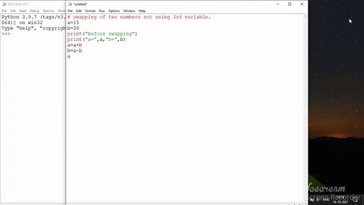Open the Format menu in the editor
Screen dimensions: 364x205
(x=90, y=11)
